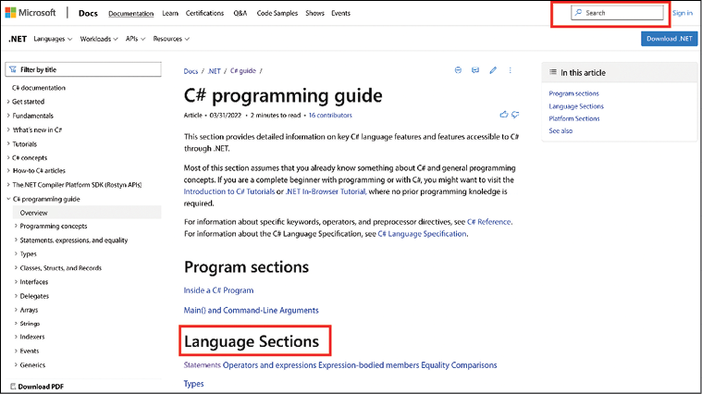Open the Certifications nav item
The height and width of the screenshot is (394, 702).
point(204,14)
